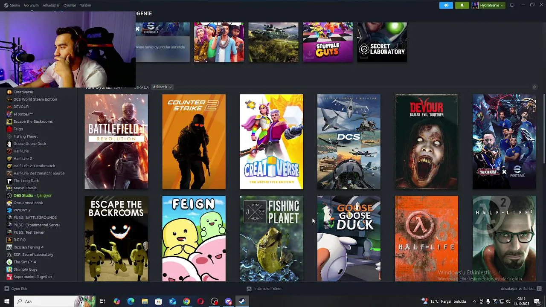Open the Steam menu
The image size is (546, 307).
[x=12, y=5]
